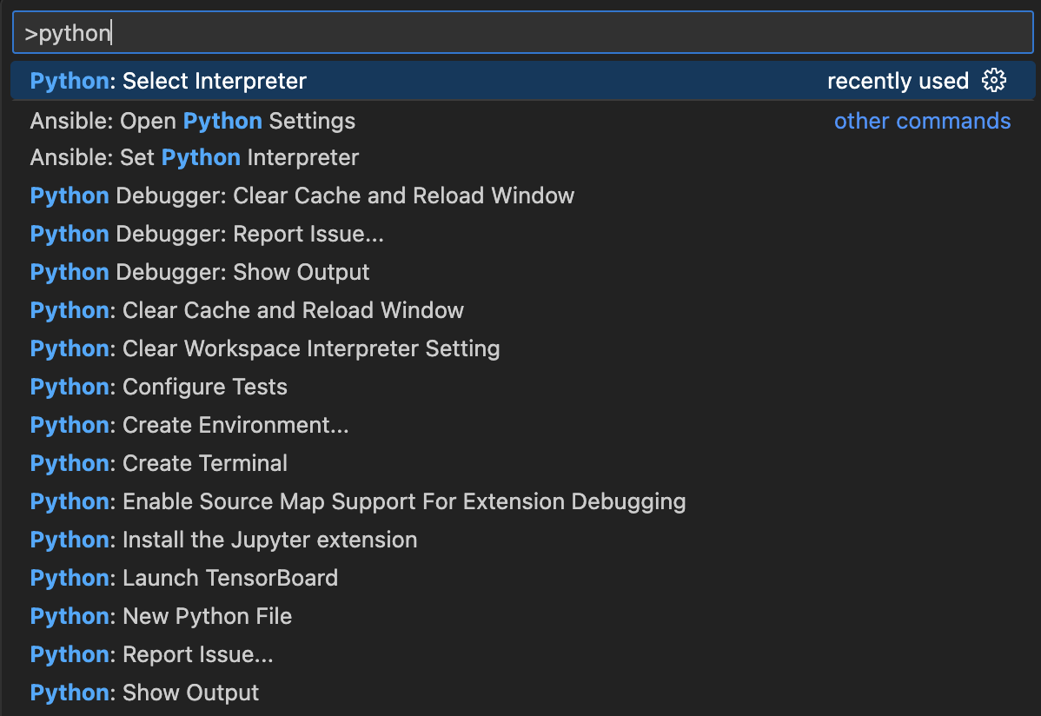1041x716 pixels.
Task: Open Python: Configure Tests
Action: (523, 387)
